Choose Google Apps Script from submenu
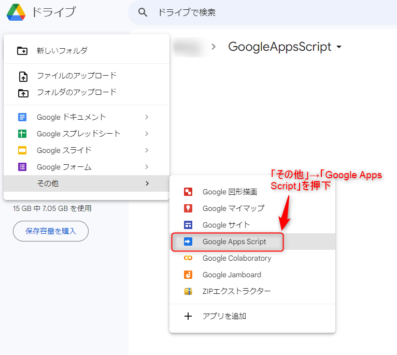The height and width of the screenshot is (355, 397). [x=252, y=242]
